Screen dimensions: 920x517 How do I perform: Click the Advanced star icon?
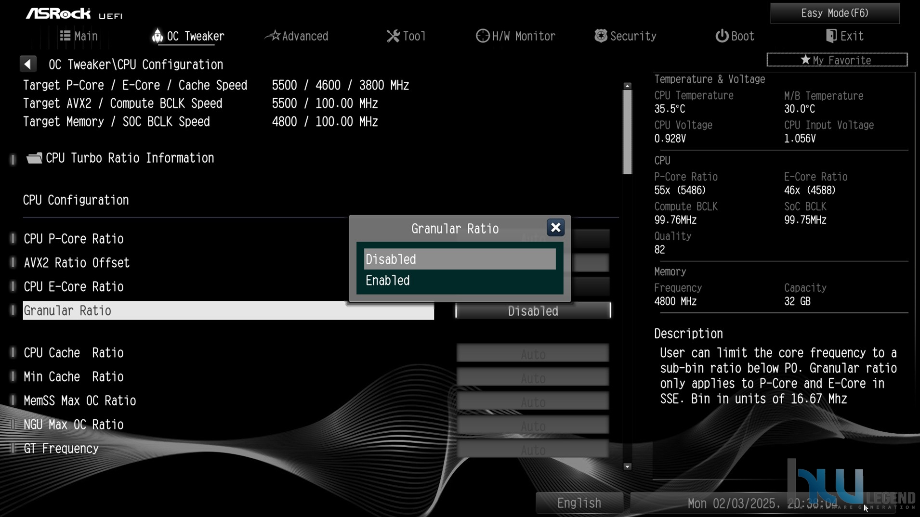pos(273,36)
